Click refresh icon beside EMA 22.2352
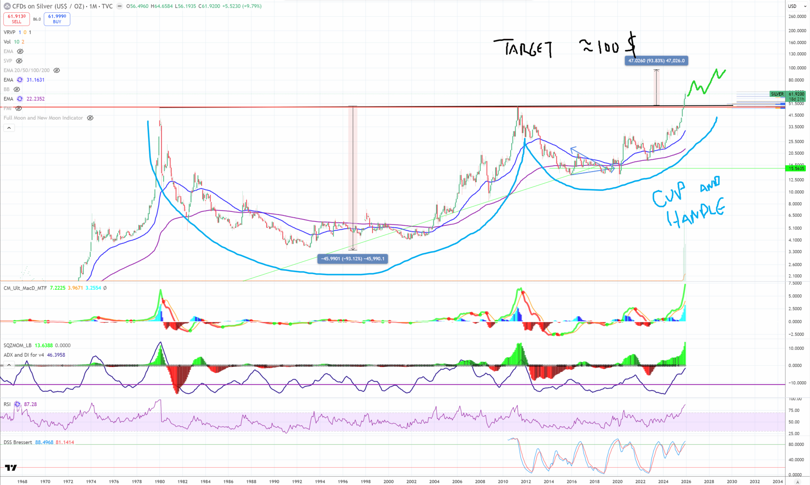The width and height of the screenshot is (810, 485). pyautogui.click(x=20, y=99)
